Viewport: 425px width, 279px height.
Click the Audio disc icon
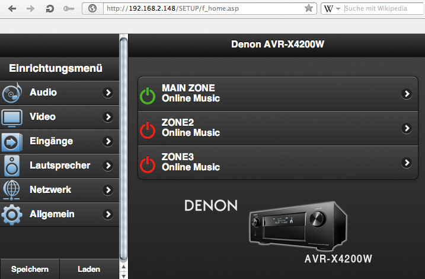tap(12, 93)
